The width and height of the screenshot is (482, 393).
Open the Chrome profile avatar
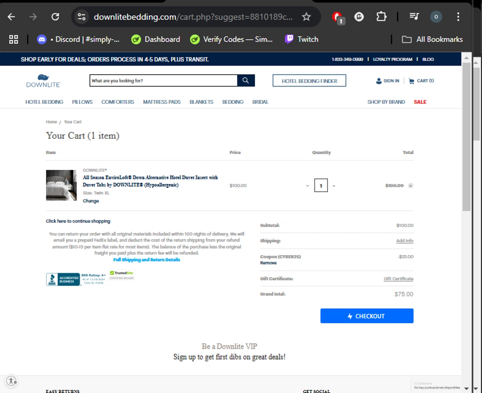[x=436, y=17]
